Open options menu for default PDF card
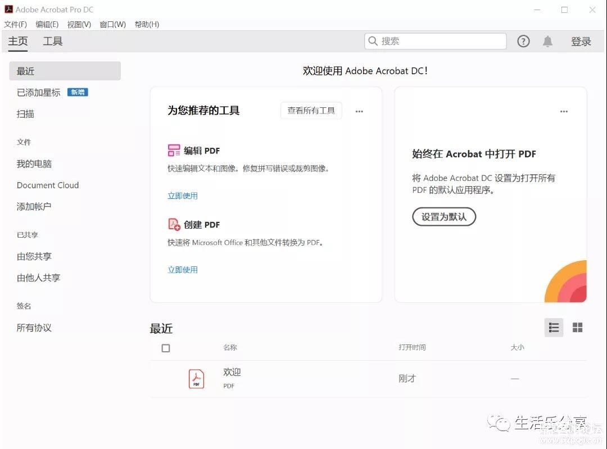The image size is (607, 449). tap(564, 111)
